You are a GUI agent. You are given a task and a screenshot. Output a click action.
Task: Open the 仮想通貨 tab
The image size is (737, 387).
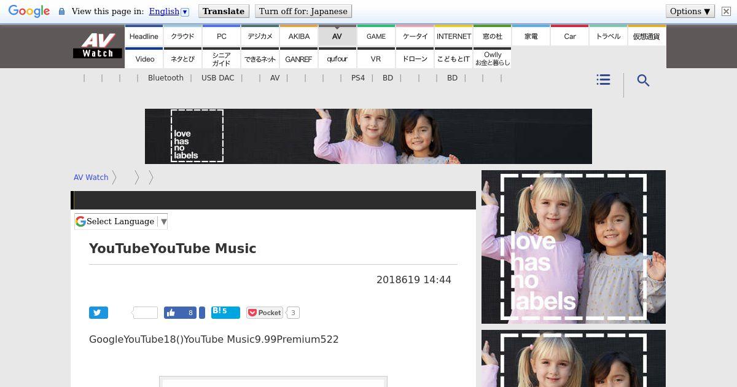point(647,36)
